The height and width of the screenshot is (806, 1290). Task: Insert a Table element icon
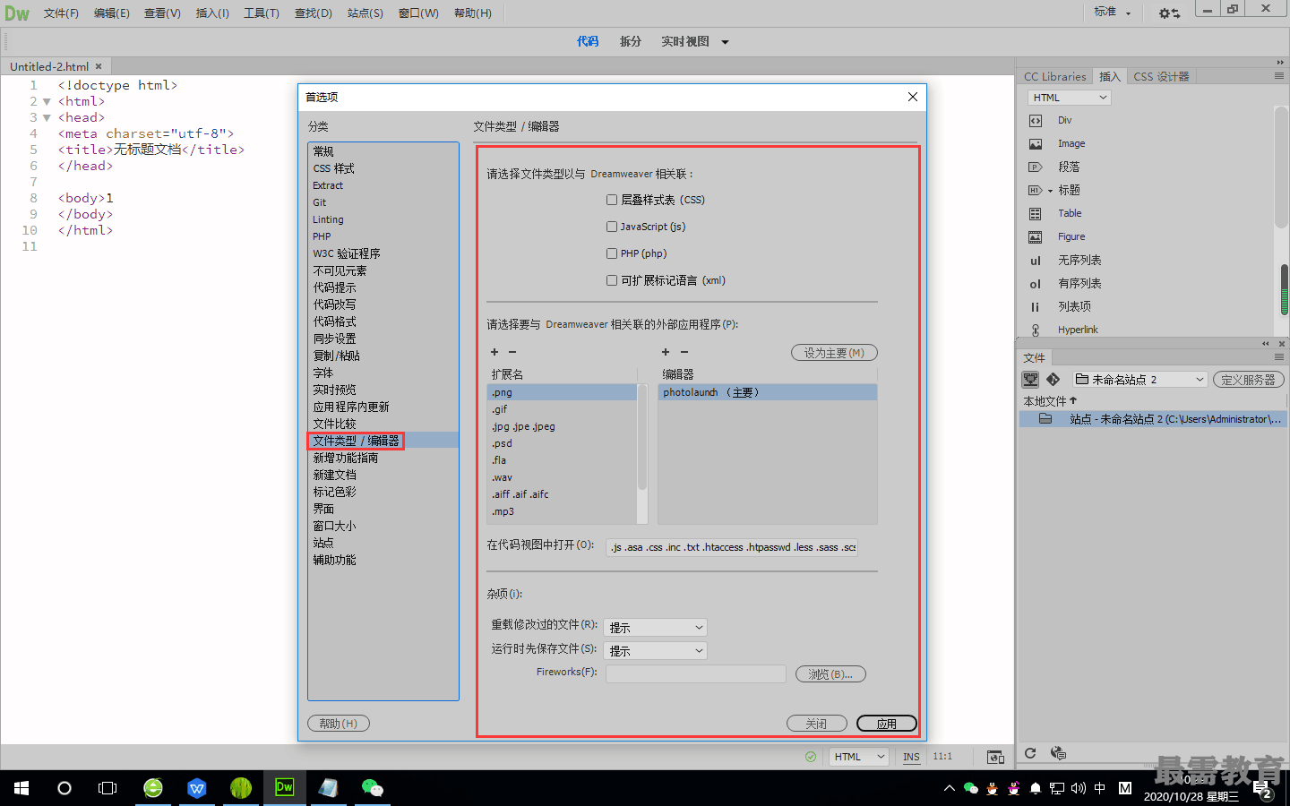tap(1036, 213)
